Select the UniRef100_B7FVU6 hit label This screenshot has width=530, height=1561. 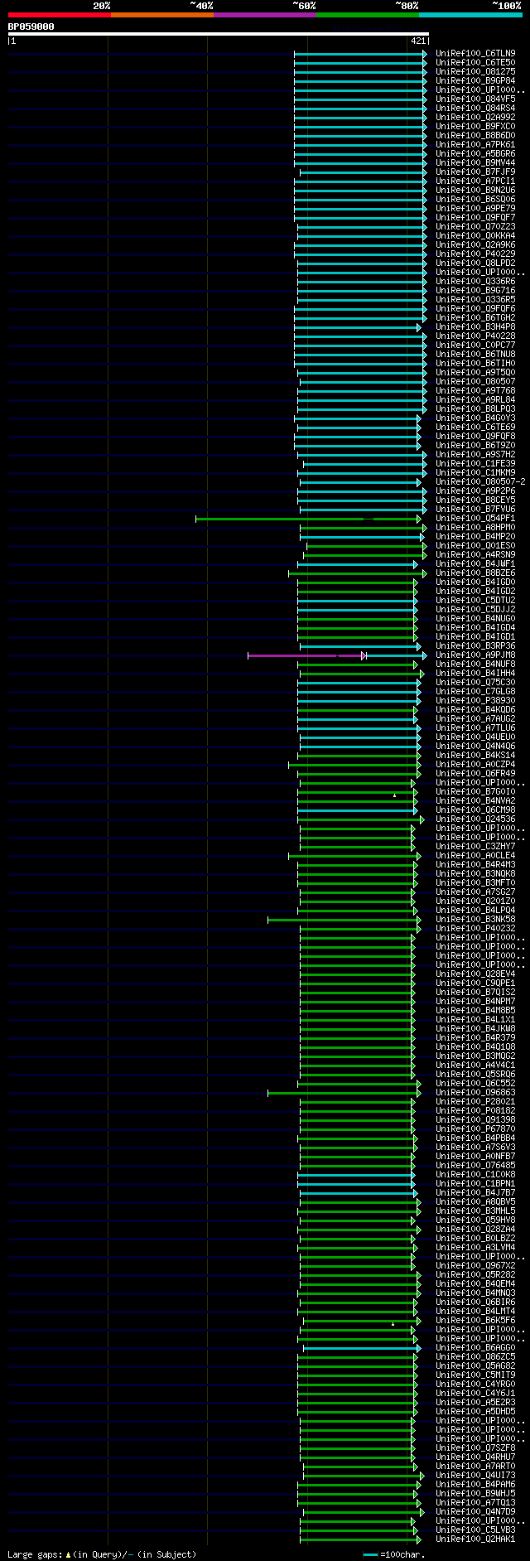475,509
